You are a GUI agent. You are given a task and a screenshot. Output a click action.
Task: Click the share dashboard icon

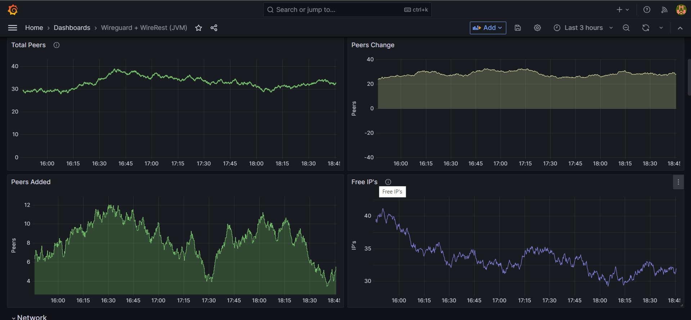click(x=214, y=28)
